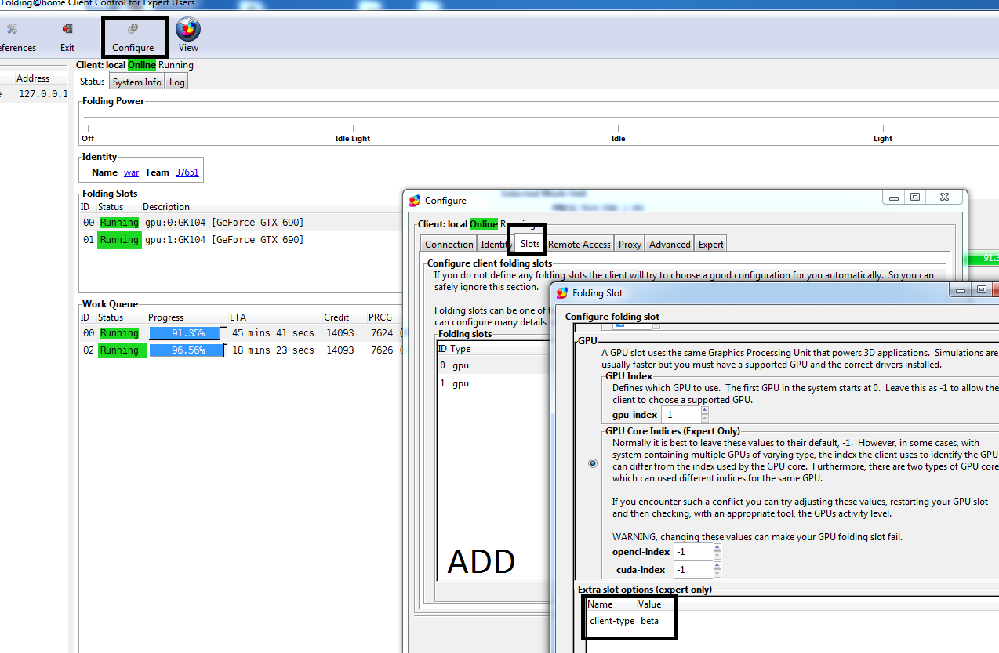Select slot '1 gpu' in Configure list
The width and height of the screenshot is (999, 653).
pyautogui.click(x=494, y=383)
